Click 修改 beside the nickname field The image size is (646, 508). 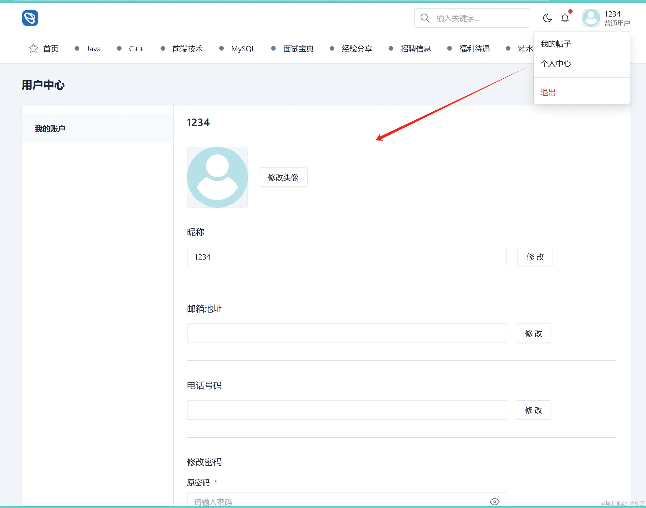(x=535, y=257)
